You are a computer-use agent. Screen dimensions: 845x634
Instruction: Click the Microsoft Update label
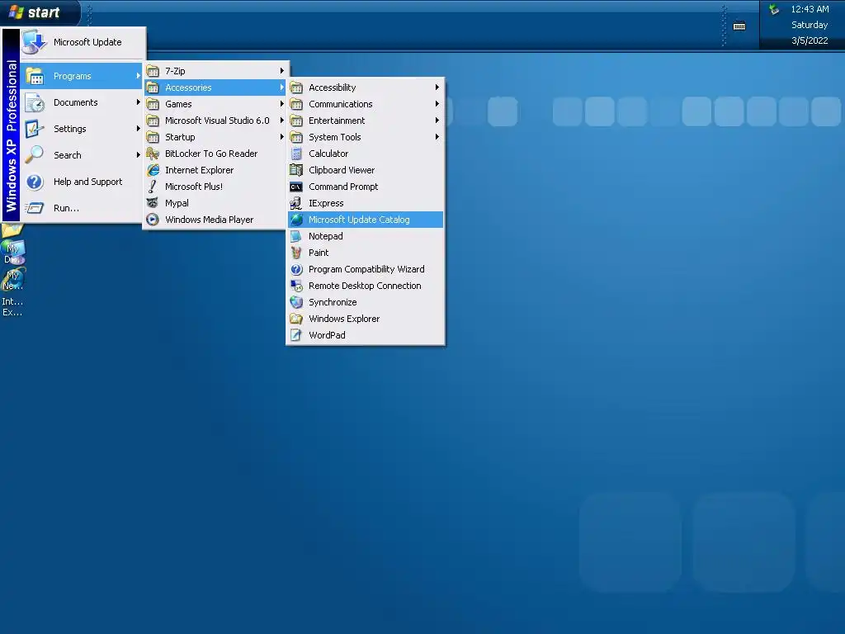[87, 42]
